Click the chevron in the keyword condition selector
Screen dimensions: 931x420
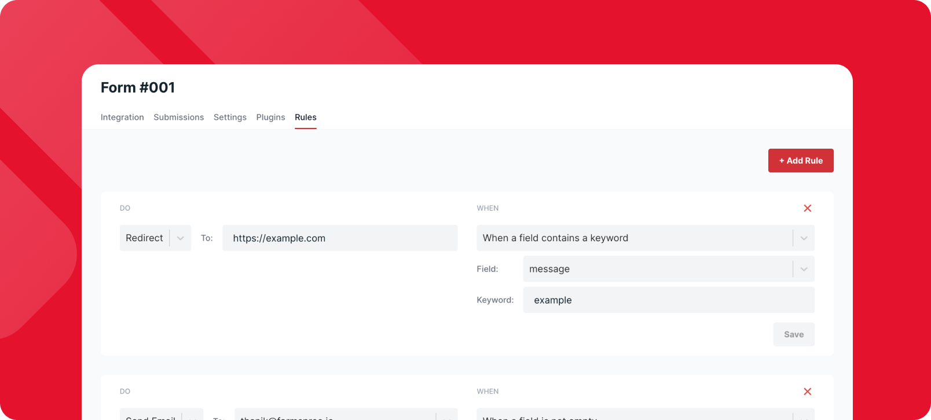[x=804, y=238]
